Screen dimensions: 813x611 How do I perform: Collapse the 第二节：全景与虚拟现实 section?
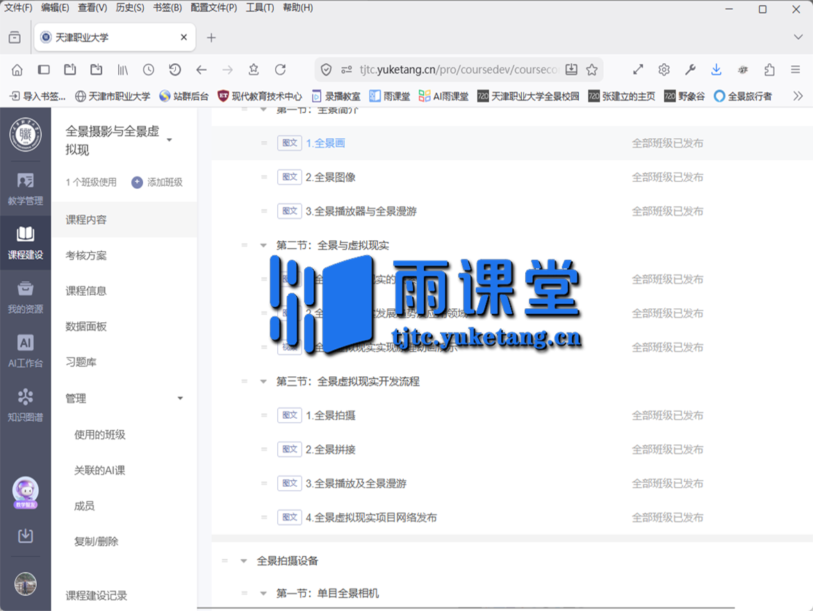pos(263,245)
